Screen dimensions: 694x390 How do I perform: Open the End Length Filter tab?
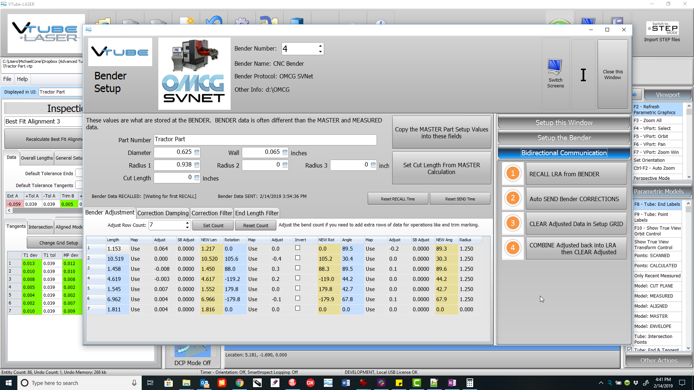[x=257, y=213]
